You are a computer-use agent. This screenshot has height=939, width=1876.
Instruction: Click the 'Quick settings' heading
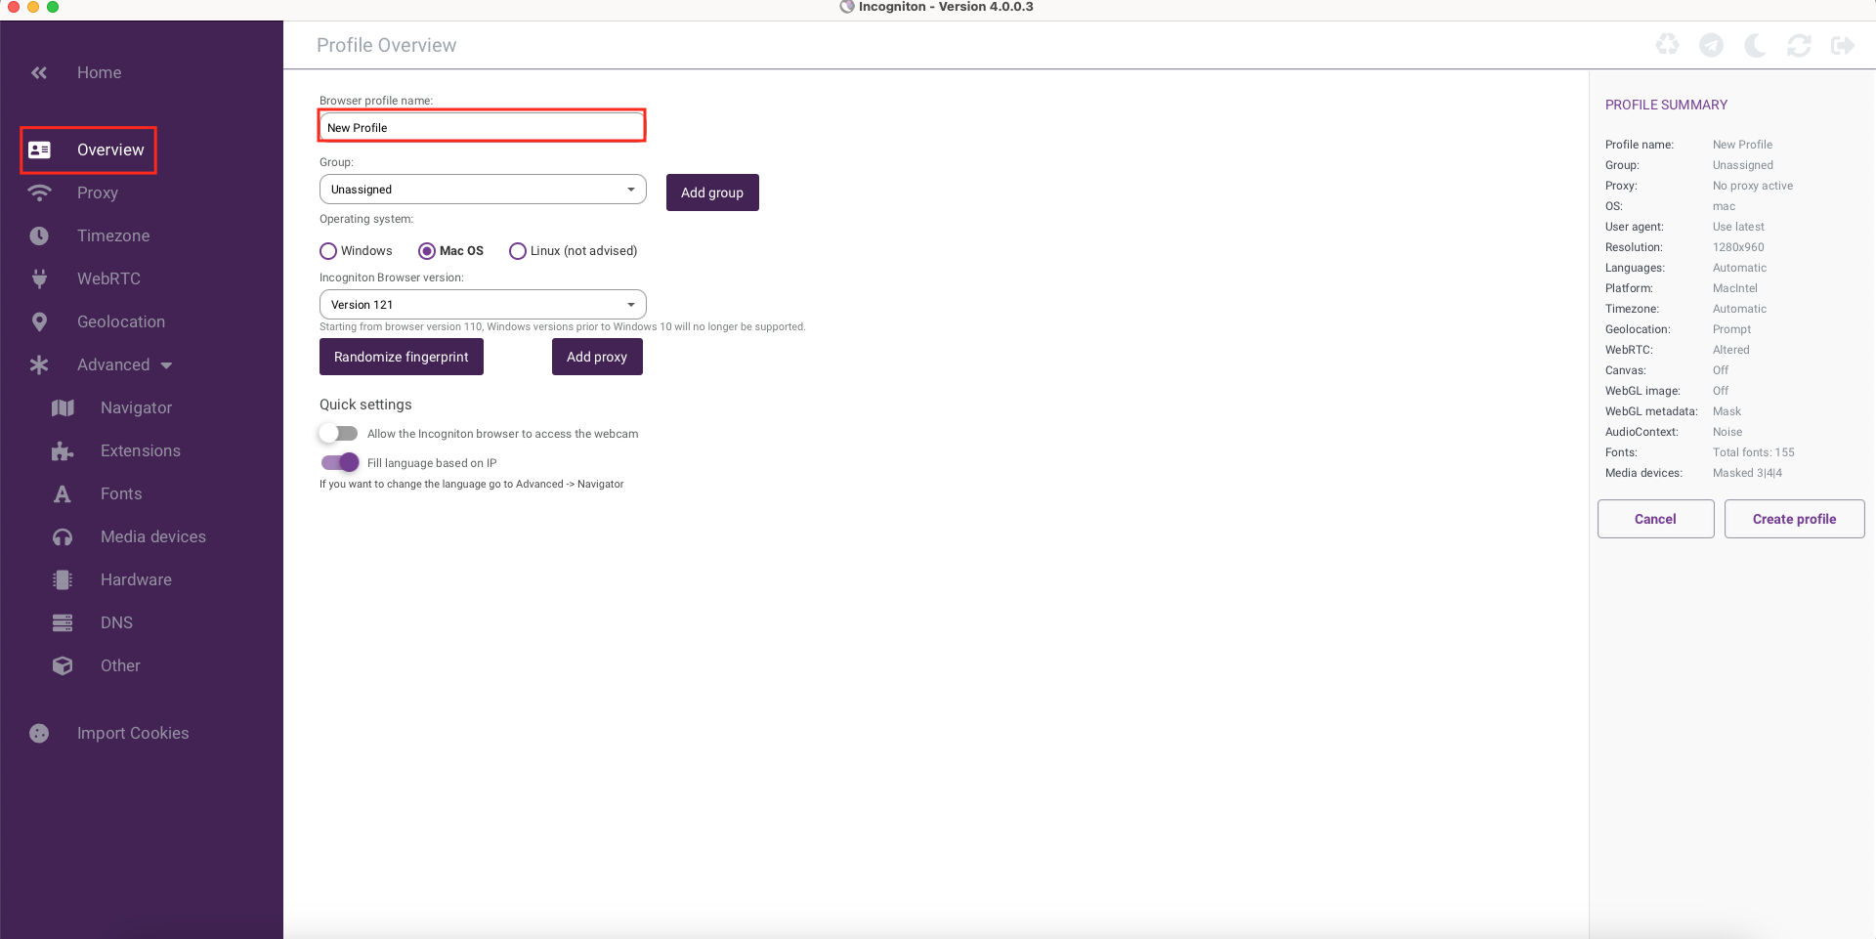point(365,405)
